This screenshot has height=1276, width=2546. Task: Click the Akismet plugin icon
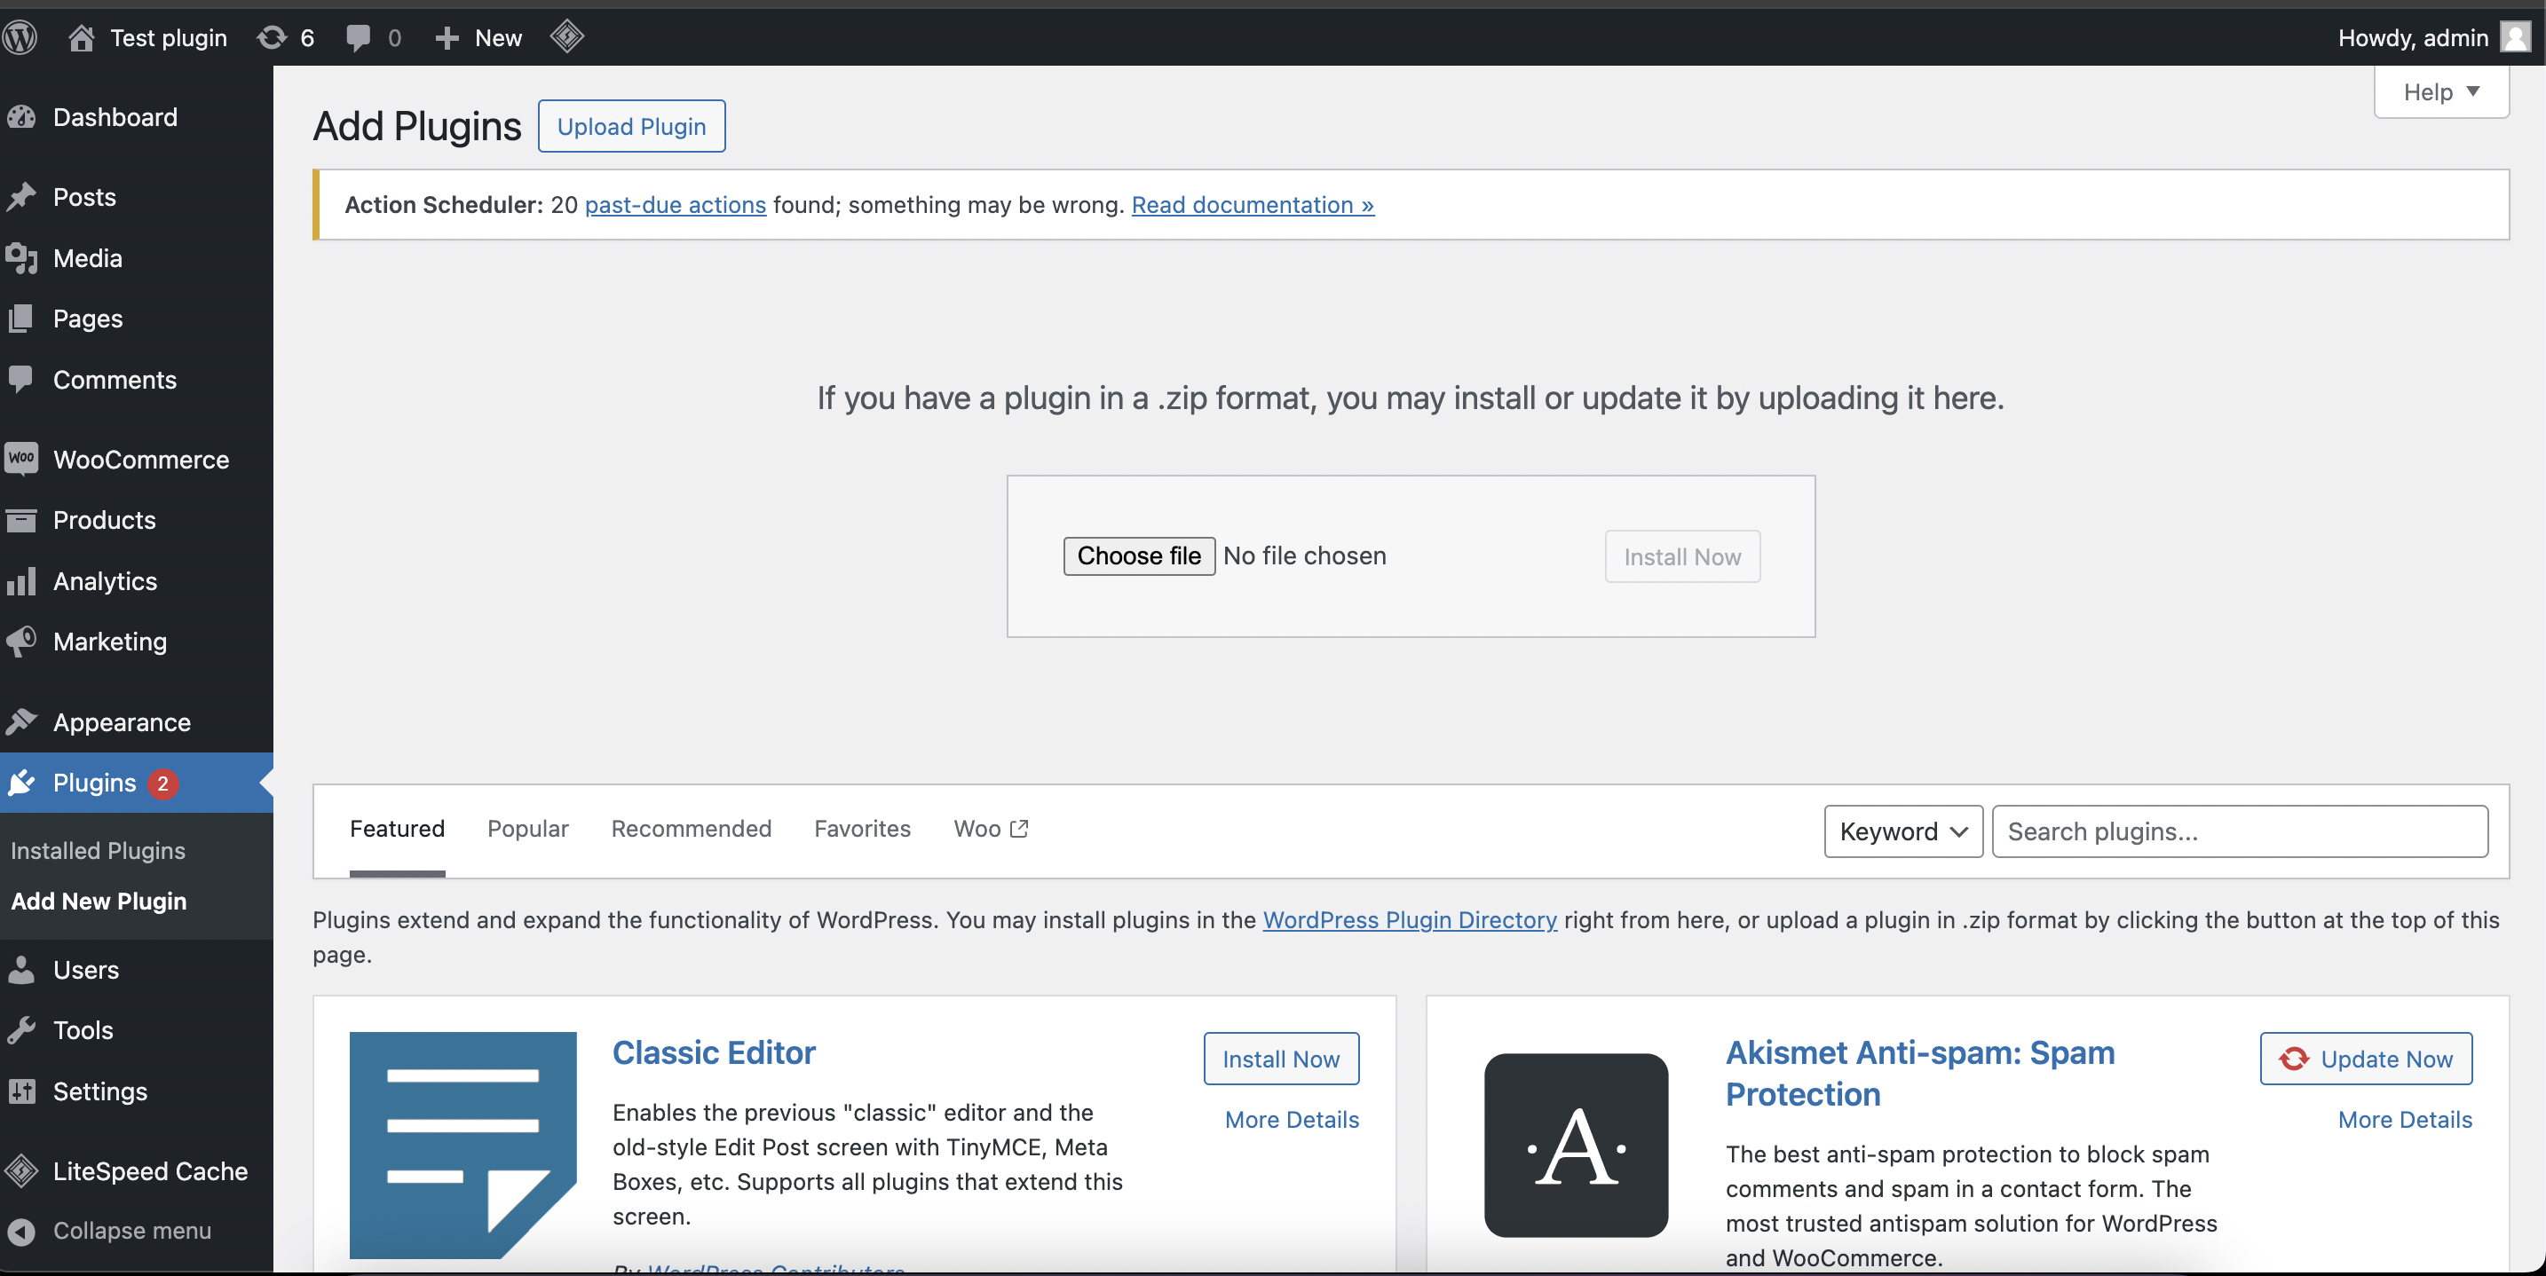1576,1144
